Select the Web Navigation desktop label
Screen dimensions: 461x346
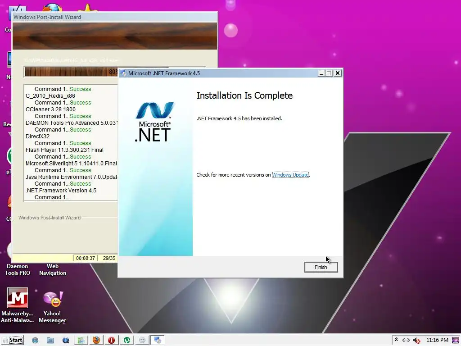(x=53, y=269)
